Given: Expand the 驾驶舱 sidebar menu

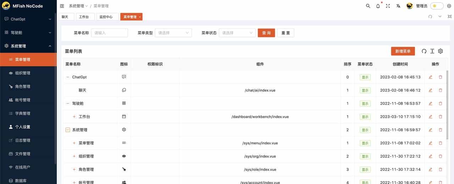Looking at the screenshot, I should click(28, 33).
